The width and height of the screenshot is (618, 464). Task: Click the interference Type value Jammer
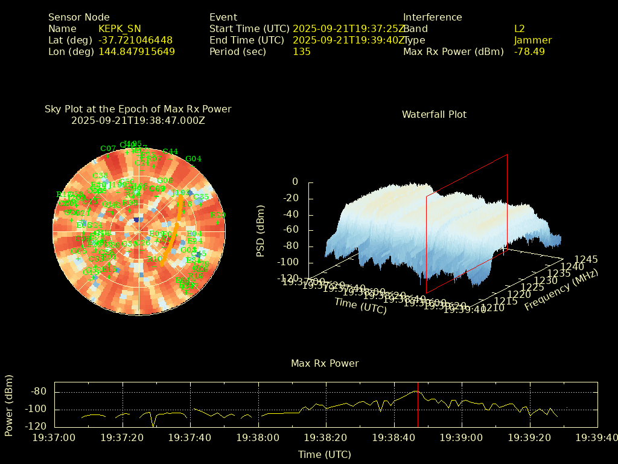(532, 40)
